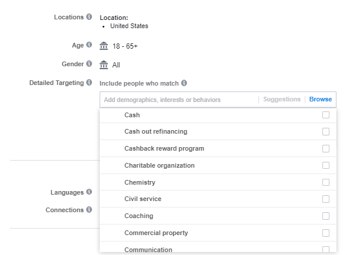Image resolution: width=347 pixels, height=255 pixels.
Task: Tick the Cash out refinancing checkbox
Action: click(x=326, y=131)
